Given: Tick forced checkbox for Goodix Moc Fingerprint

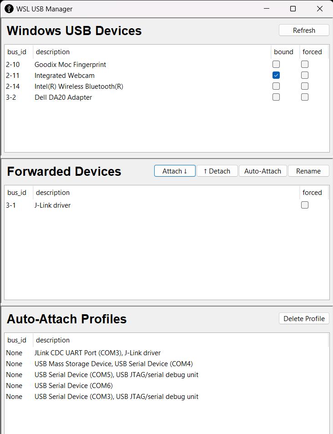Looking at the screenshot, I should [305, 65].
